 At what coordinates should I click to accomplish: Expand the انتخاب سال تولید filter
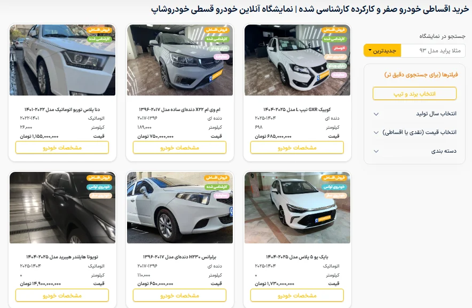[415, 114]
